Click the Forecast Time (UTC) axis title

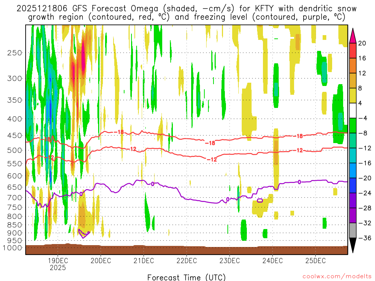pos(186,277)
